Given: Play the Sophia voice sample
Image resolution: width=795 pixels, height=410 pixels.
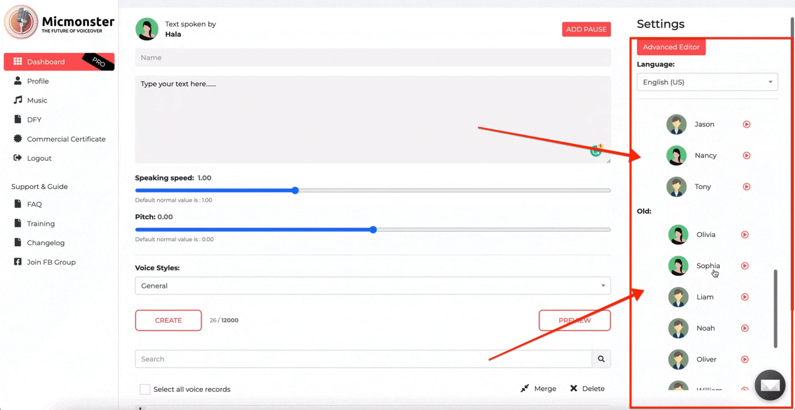Looking at the screenshot, I should (745, 266).
